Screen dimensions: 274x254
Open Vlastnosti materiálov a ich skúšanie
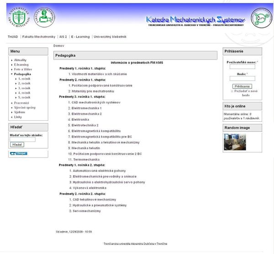(99, 74)
